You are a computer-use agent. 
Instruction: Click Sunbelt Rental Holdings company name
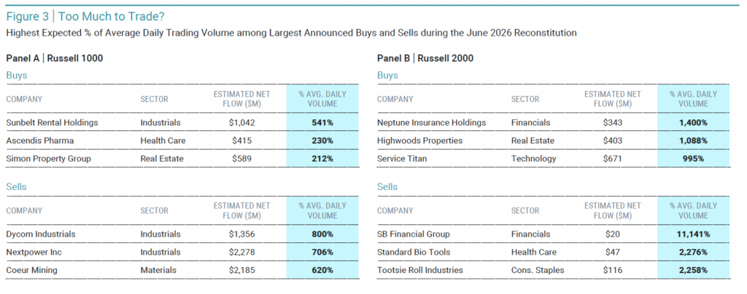52,122
